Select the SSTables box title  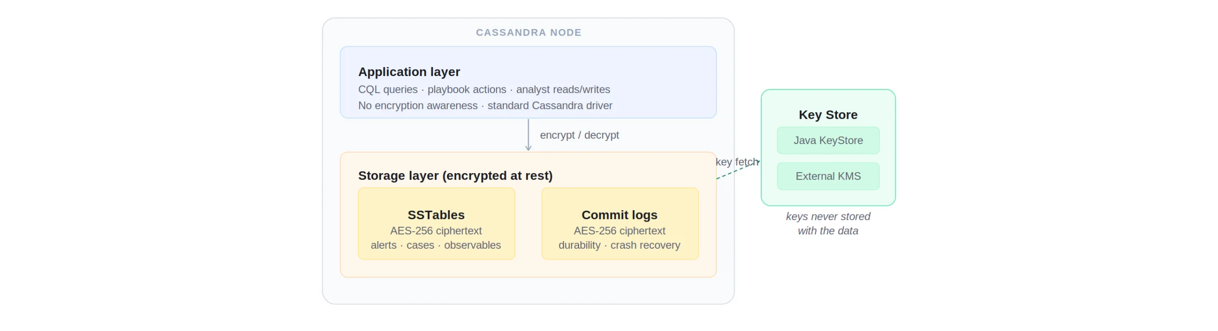(436, 215)
